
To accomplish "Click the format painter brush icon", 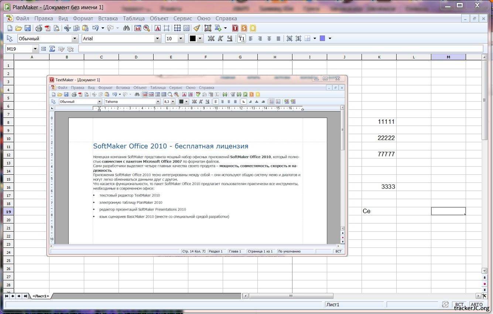I will 197,28.
